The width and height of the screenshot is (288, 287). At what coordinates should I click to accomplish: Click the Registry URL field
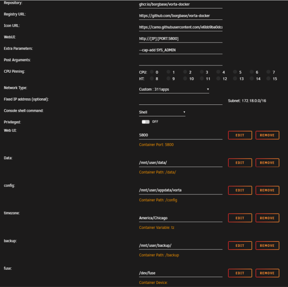pyautogui.click(x=181, y=16)
